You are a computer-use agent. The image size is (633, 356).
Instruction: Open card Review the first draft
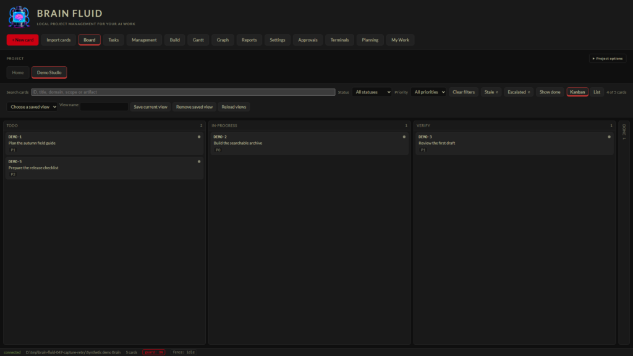coord(514,143)
